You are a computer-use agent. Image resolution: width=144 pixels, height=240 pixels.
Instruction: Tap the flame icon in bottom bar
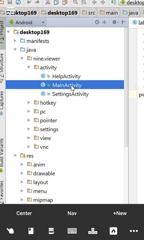(x=113, y=231)
